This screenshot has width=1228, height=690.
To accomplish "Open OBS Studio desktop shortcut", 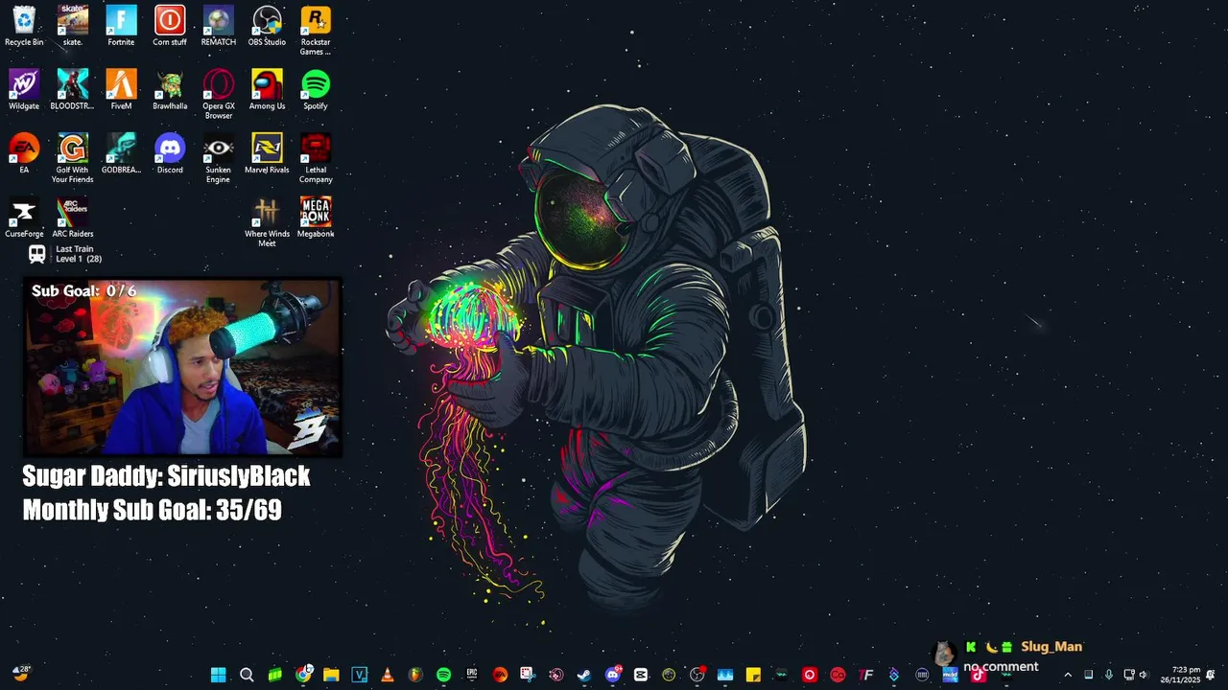I will pos(267,27).
